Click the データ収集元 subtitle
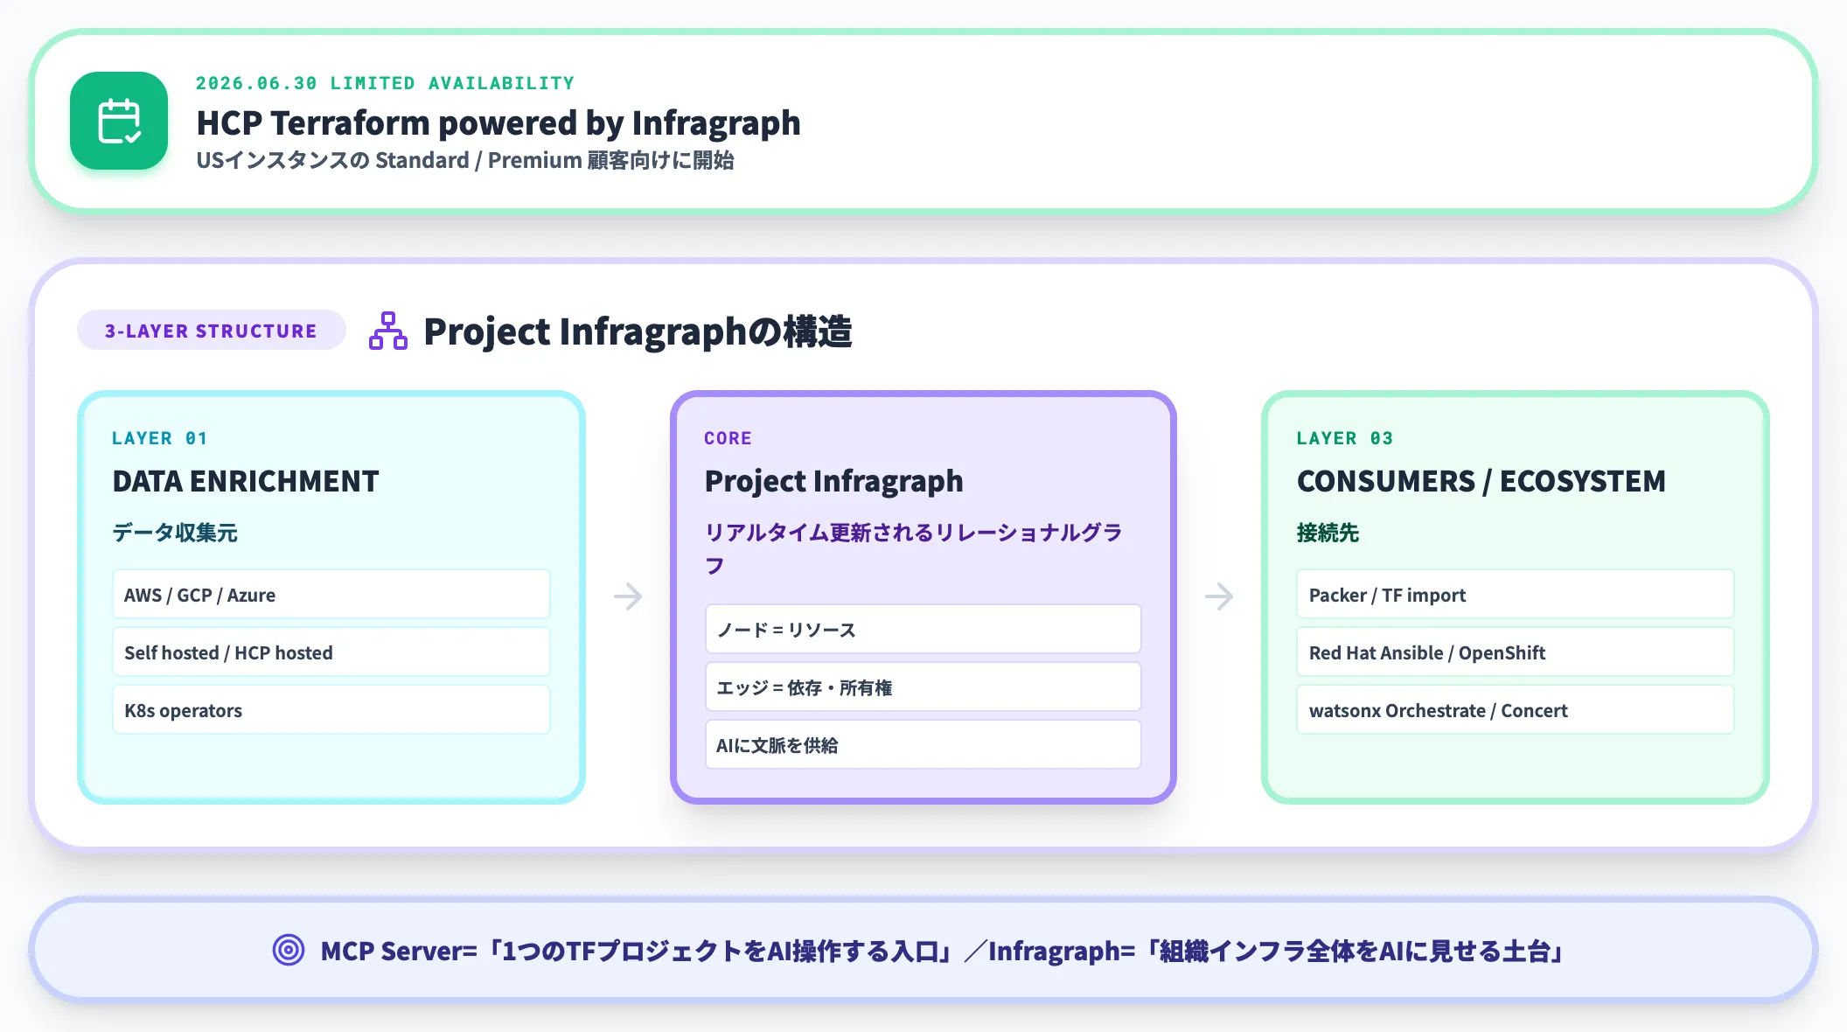This screenshot has width=1847, height=1032. tap(175, 533)
